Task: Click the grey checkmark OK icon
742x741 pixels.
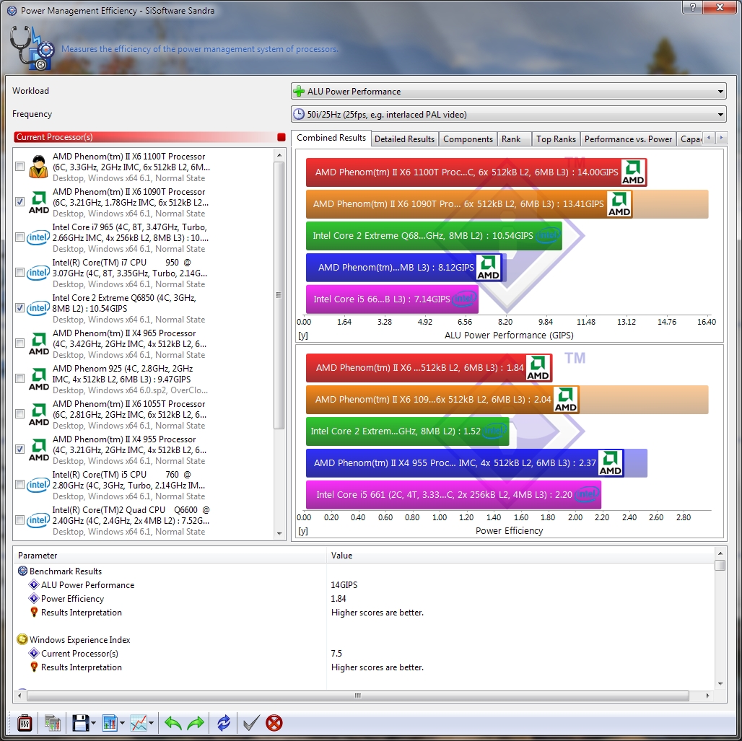Action: click(x=250, y=723)
